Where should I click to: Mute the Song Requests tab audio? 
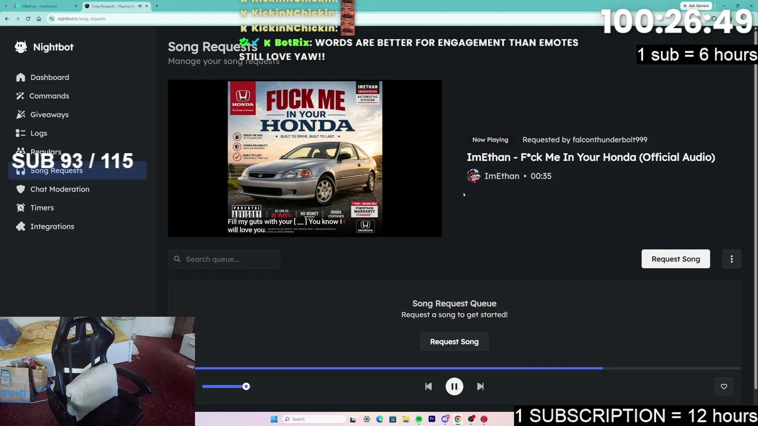tap(139, 6)
